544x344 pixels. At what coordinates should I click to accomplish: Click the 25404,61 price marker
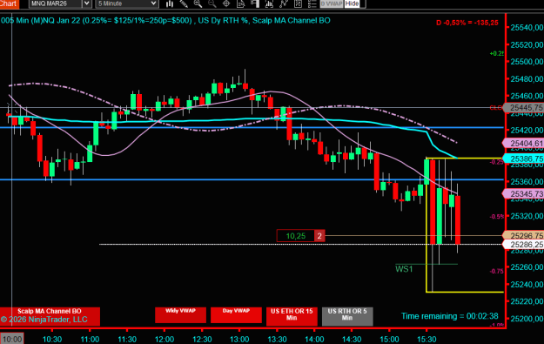pos(524,144)
